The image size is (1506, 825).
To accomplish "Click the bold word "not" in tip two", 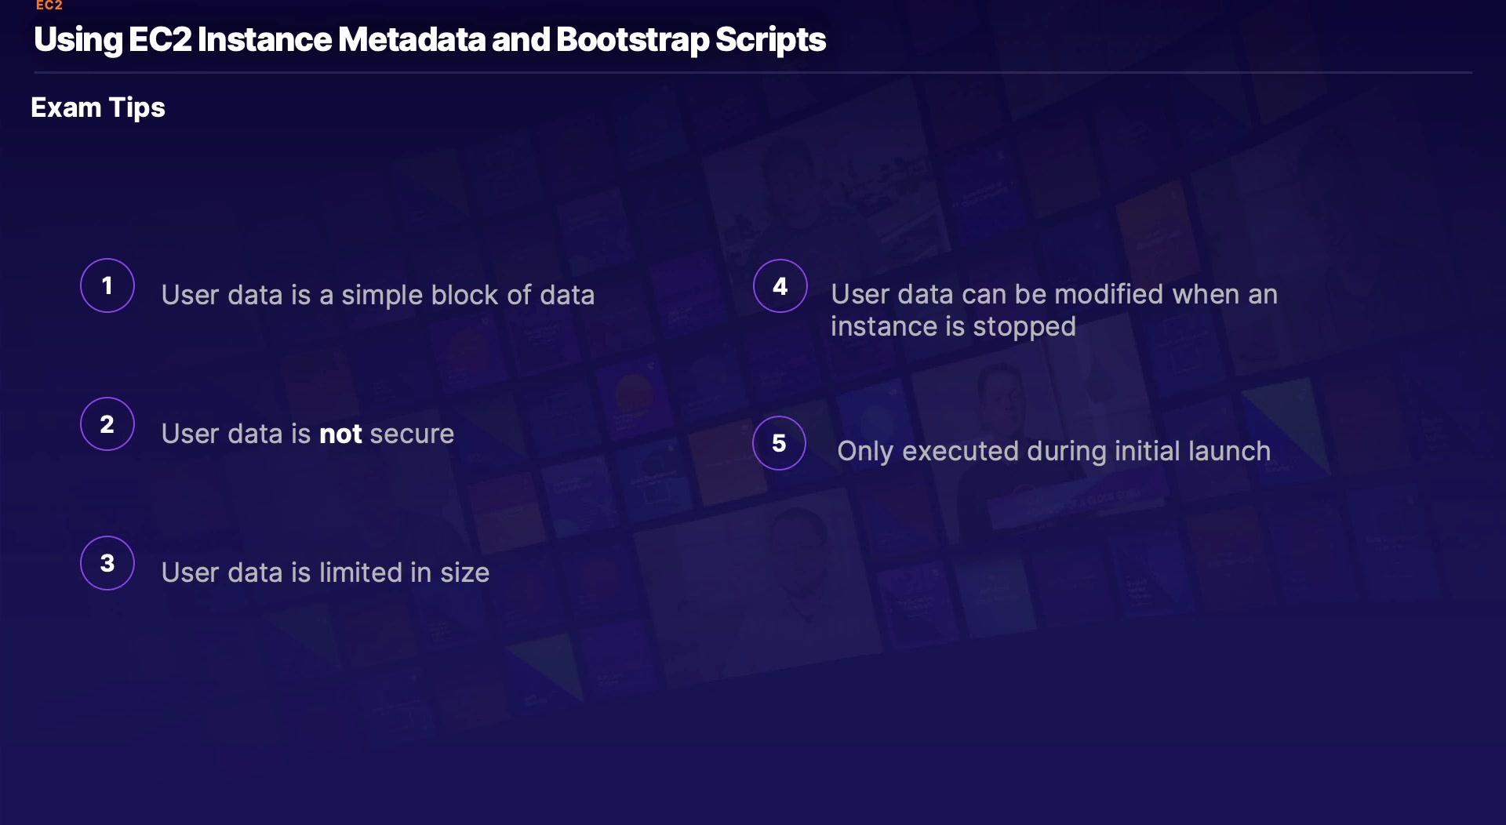I will tap(340, 434).
